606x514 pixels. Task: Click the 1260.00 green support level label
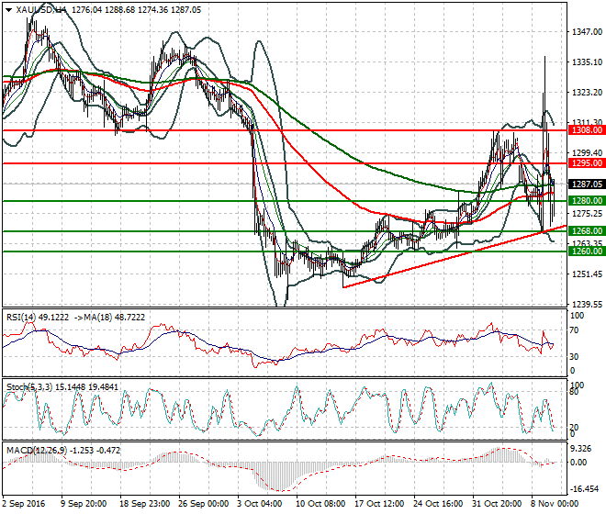pos(587,251)
